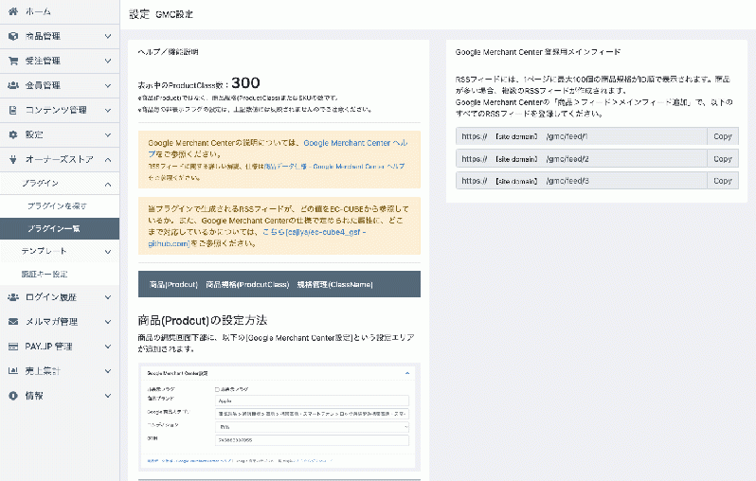
Task: Click the ProductClass count value 300
Action: click(245, 83)
